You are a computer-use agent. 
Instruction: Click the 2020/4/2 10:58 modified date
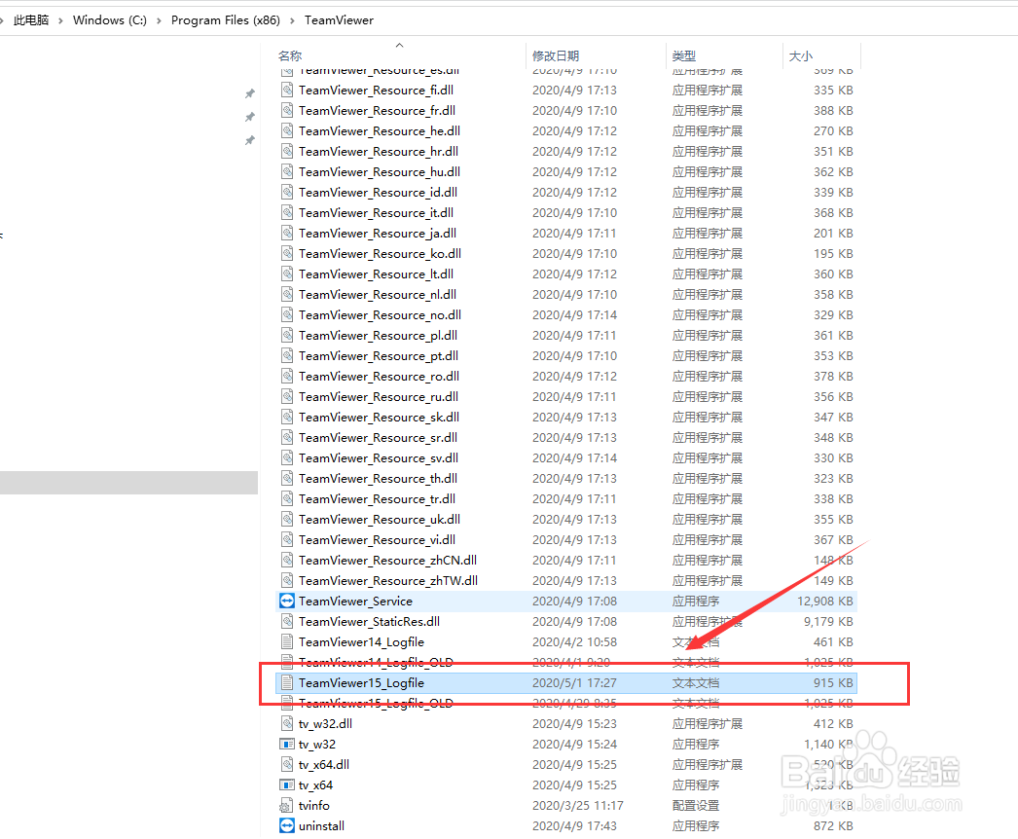[x=574, y=641]
